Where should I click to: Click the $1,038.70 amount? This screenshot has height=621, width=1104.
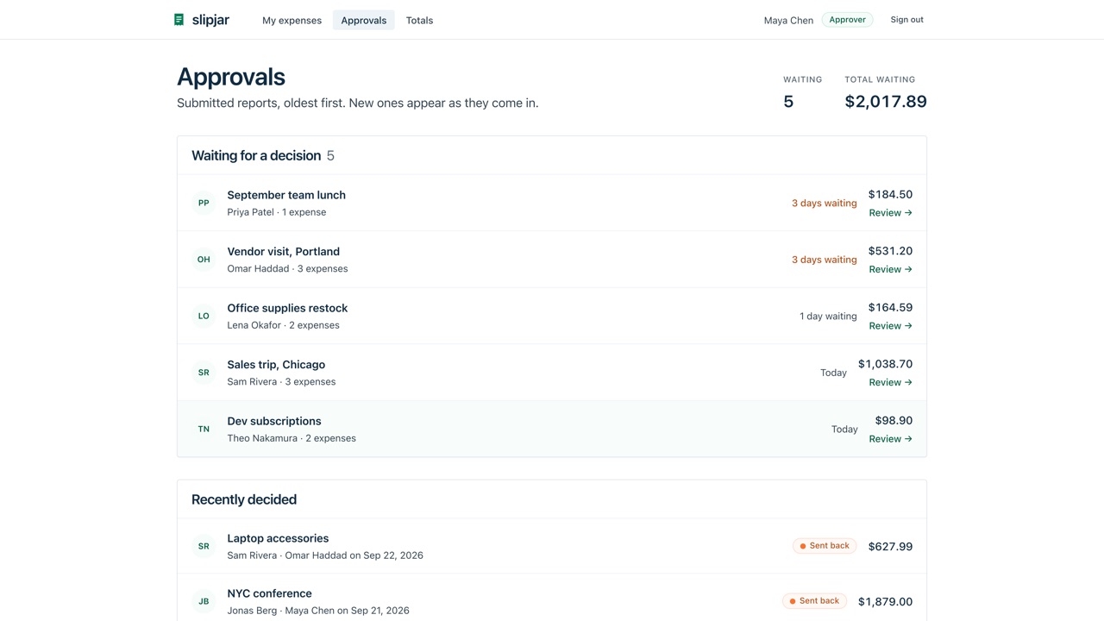click(885, 364)
